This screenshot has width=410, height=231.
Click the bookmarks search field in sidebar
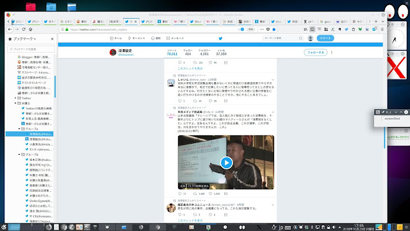(x=31, y=49)
